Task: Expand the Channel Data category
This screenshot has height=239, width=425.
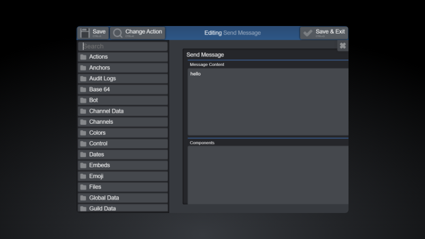Action: click(x=106, y=111)
